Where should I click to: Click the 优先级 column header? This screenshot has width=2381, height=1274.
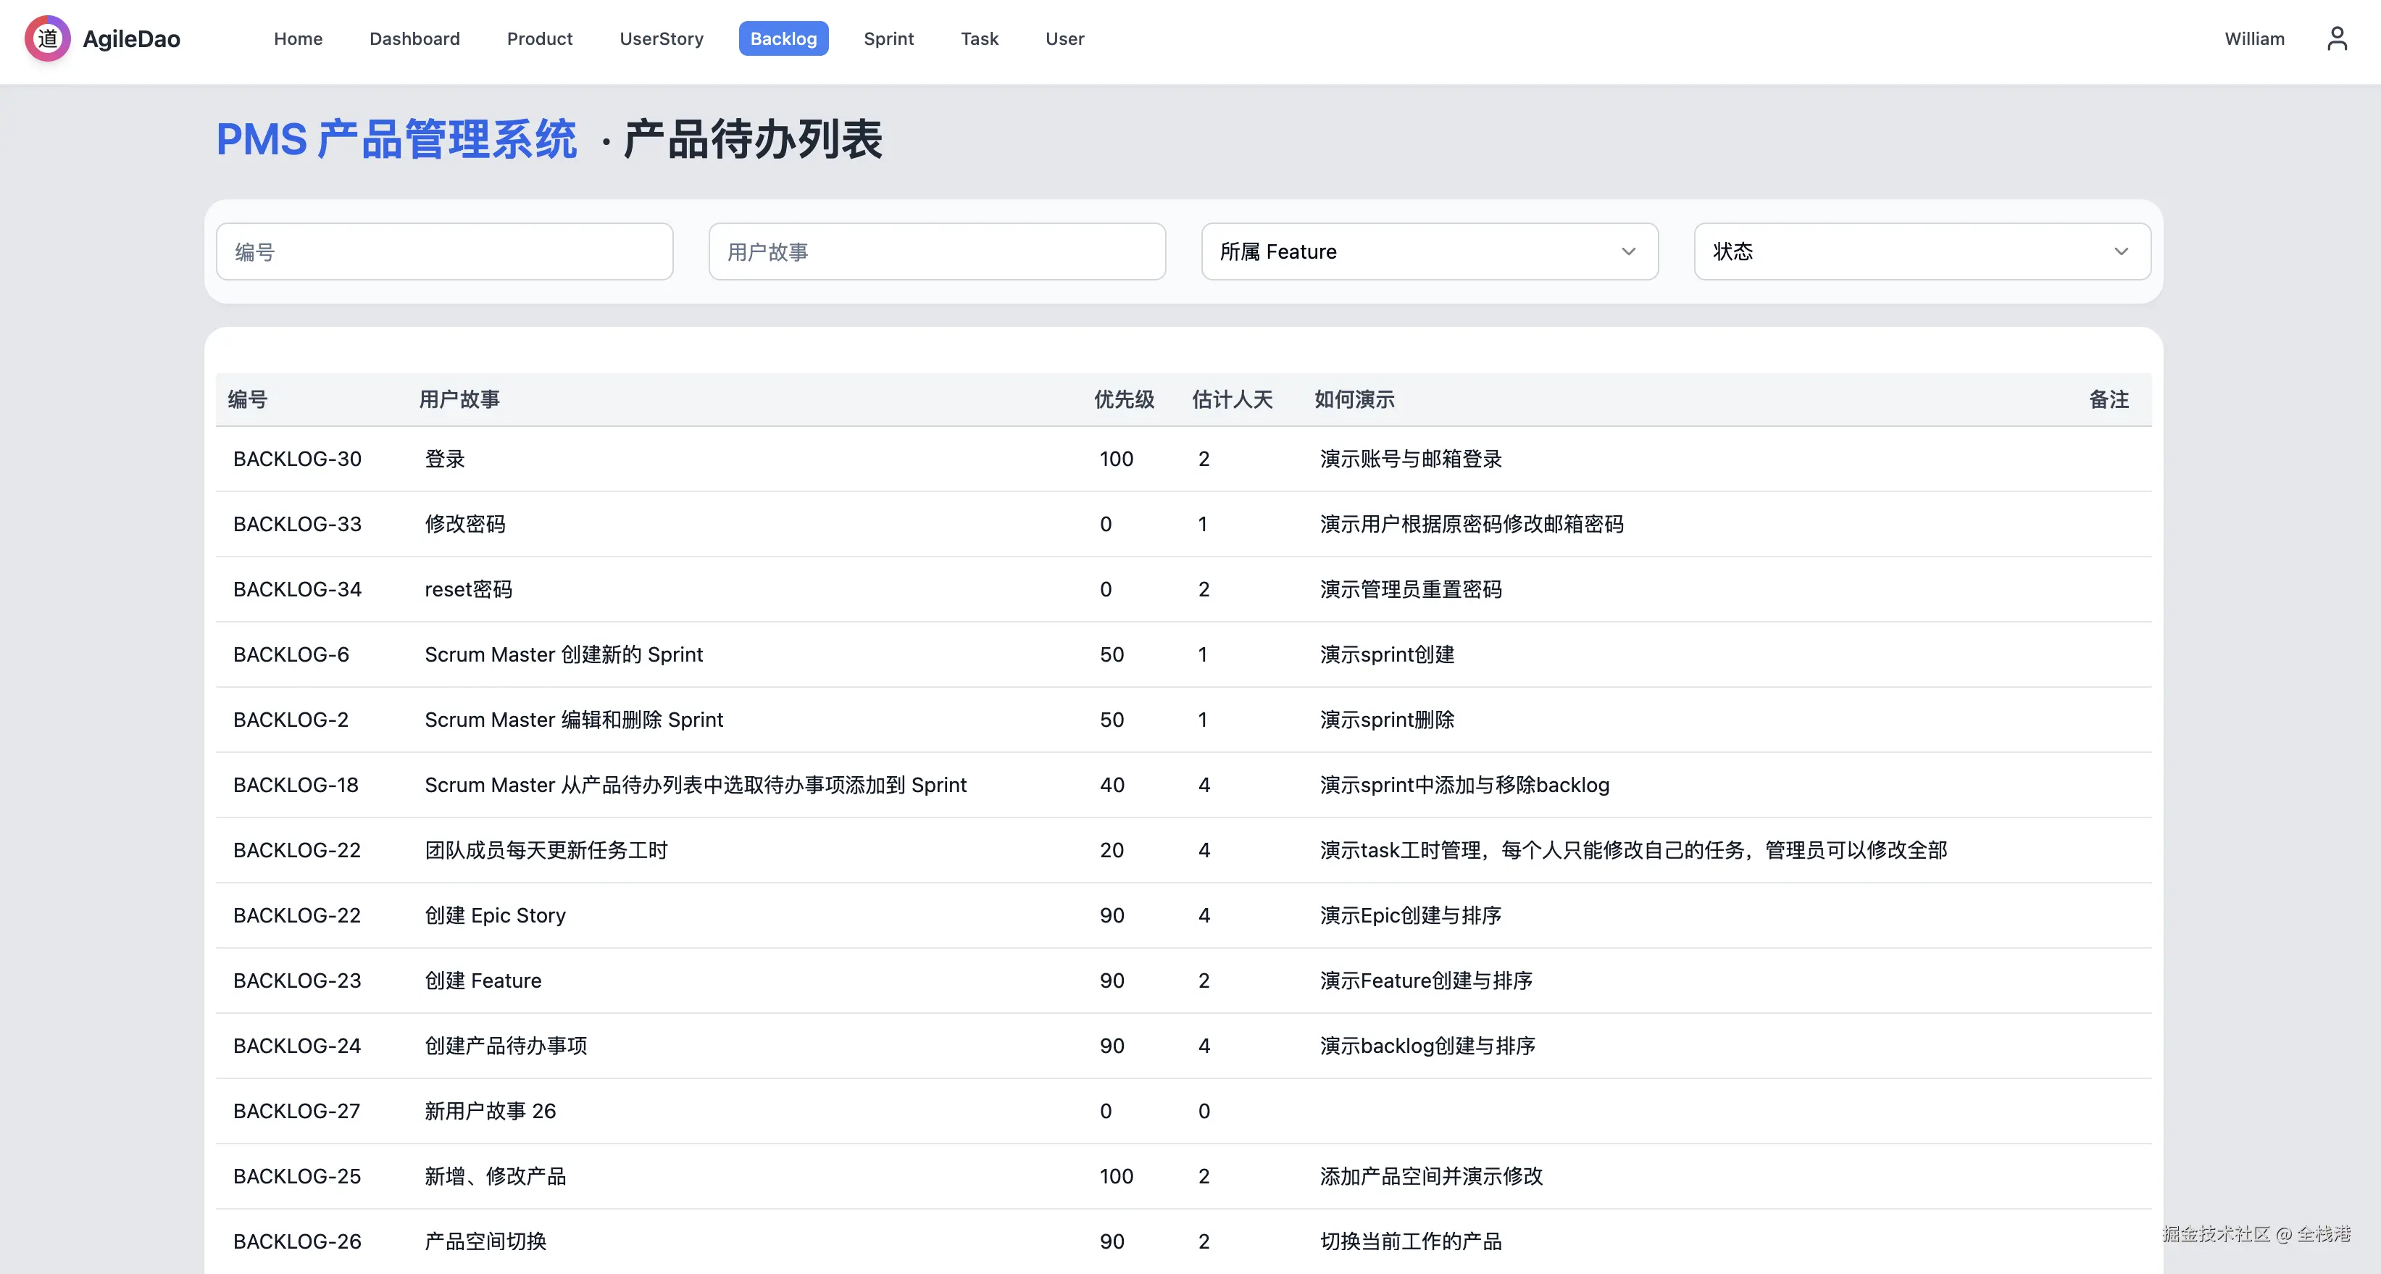coord(1124,399)
